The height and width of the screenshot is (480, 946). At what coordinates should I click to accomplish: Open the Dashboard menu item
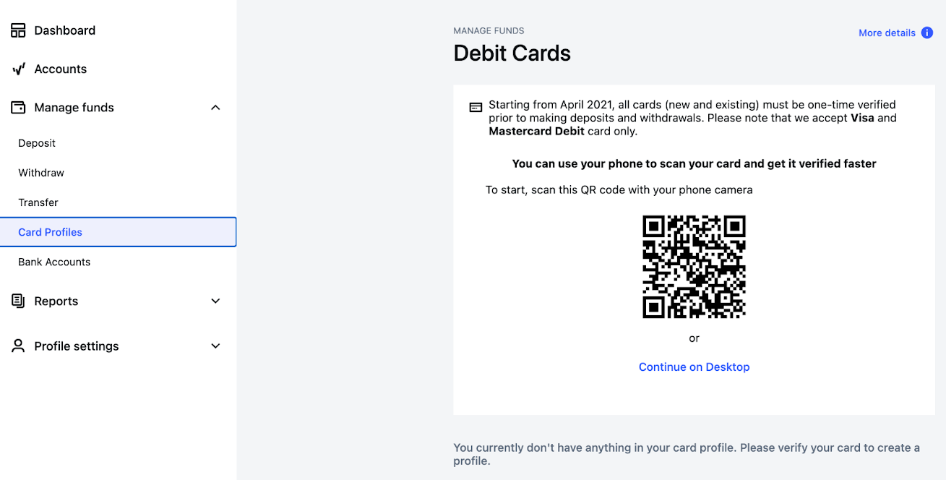tap(65, 30)
